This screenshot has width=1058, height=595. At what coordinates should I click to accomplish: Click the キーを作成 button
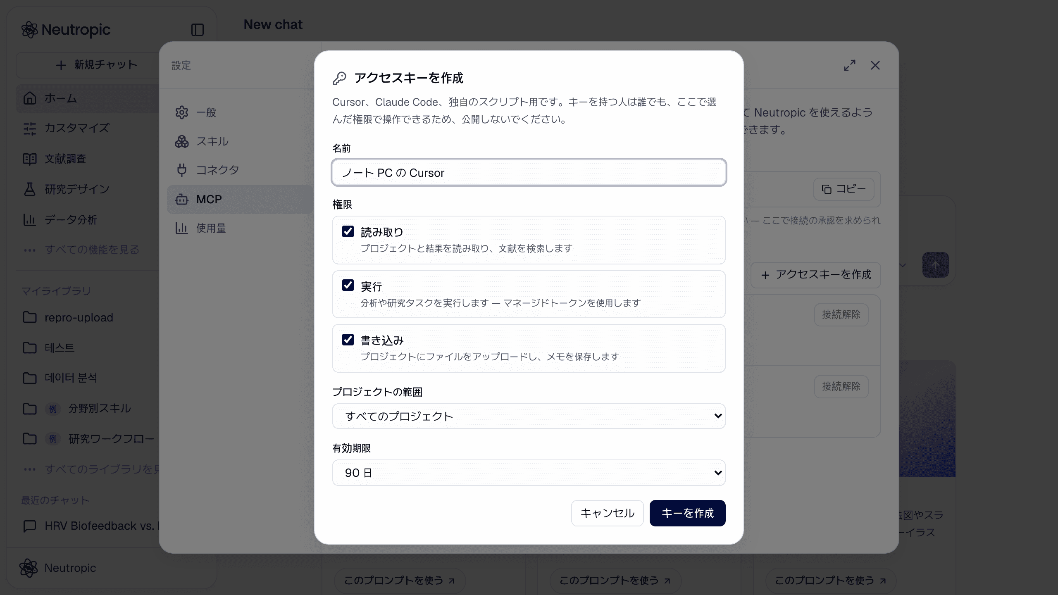point(687,513)
